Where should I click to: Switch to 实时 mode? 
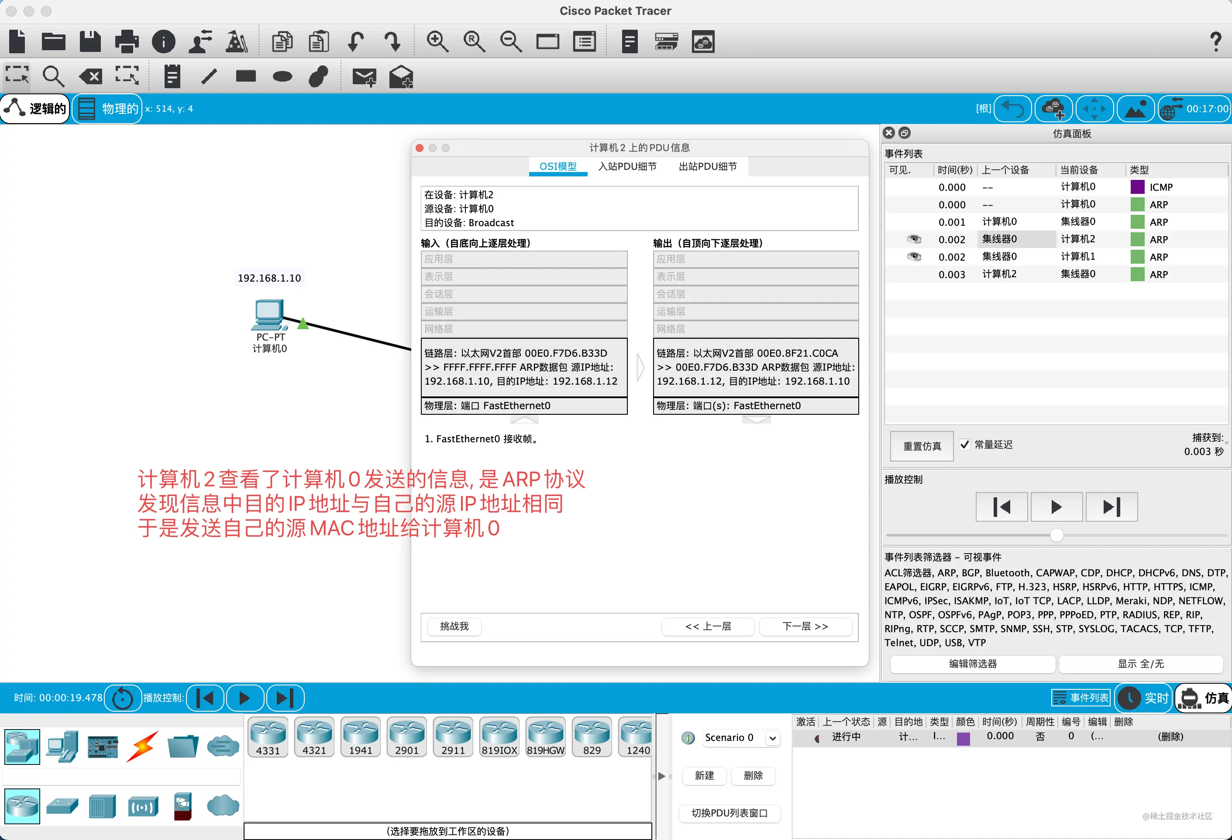coord(1143,698)
